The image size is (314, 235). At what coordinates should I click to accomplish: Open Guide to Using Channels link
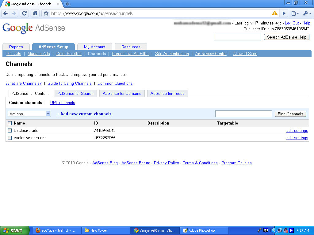70,83
